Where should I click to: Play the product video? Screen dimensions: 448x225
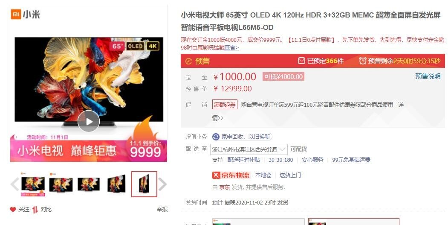89,121
